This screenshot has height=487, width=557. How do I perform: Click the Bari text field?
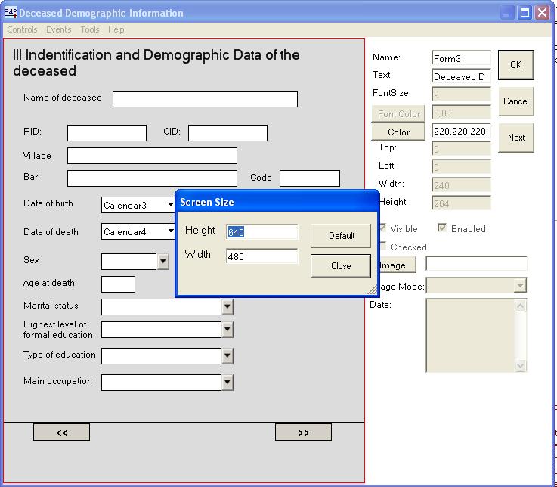pos(152,178)
